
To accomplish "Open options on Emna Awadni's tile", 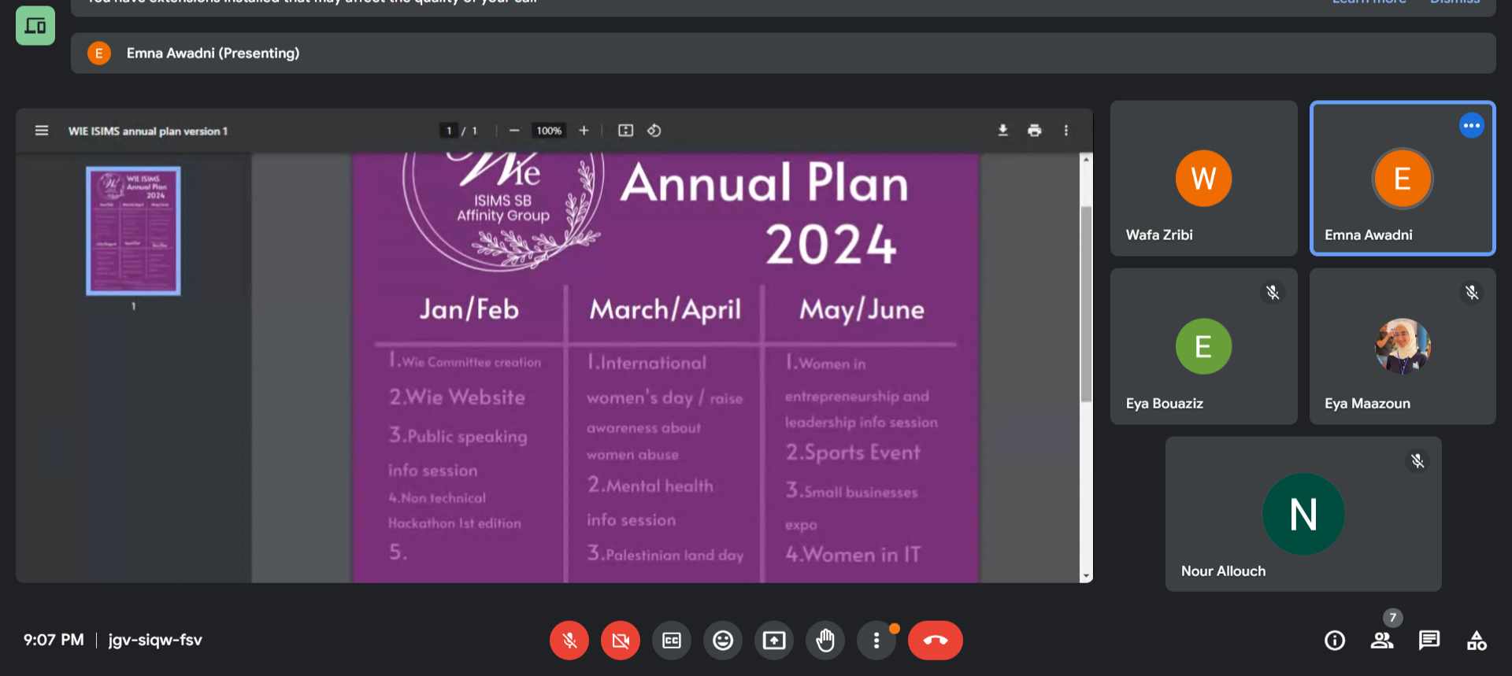I will point(1471,126).
